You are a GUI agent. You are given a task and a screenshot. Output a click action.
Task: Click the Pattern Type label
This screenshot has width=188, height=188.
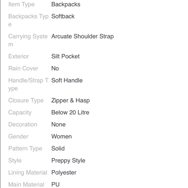25,148
